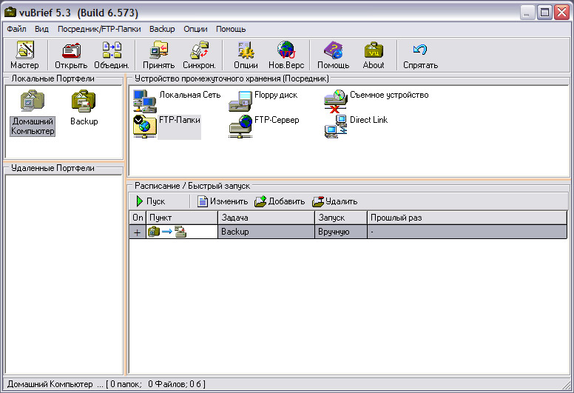Screen dimensions: 574x393
Task: Sort by the Задача column header
Action: pyautogui.click(x=266, y=218)
